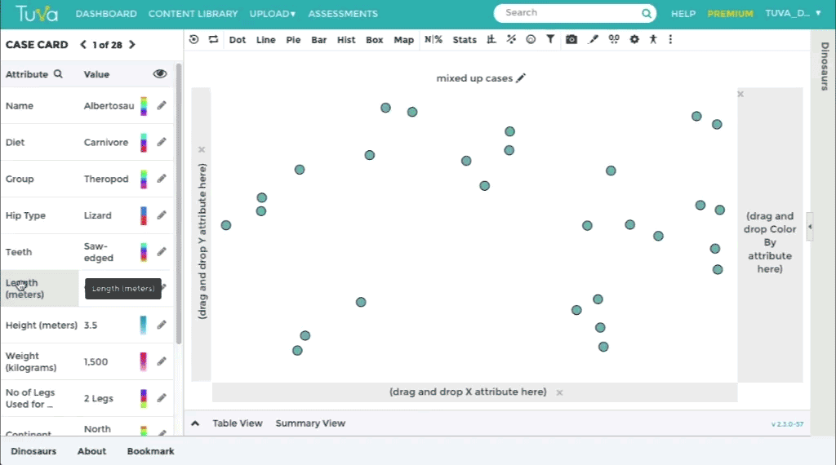
Task: Remove Color By attribute X icon
Action: [740, 95]
